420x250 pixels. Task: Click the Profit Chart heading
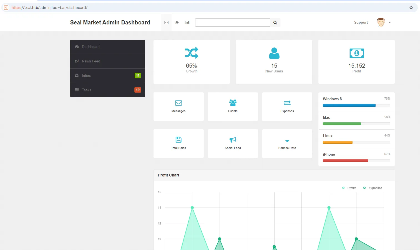coord(168,175)
